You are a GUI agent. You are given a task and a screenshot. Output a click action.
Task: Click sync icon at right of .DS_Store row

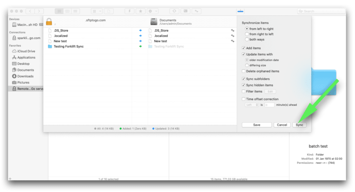point(232,30)
